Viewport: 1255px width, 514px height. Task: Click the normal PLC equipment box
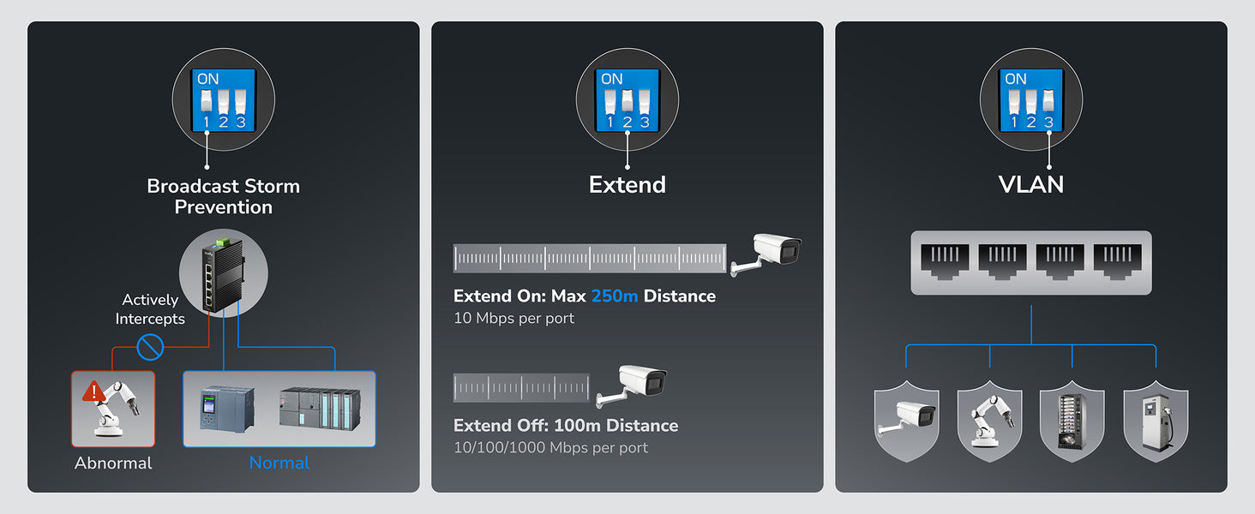279,409
